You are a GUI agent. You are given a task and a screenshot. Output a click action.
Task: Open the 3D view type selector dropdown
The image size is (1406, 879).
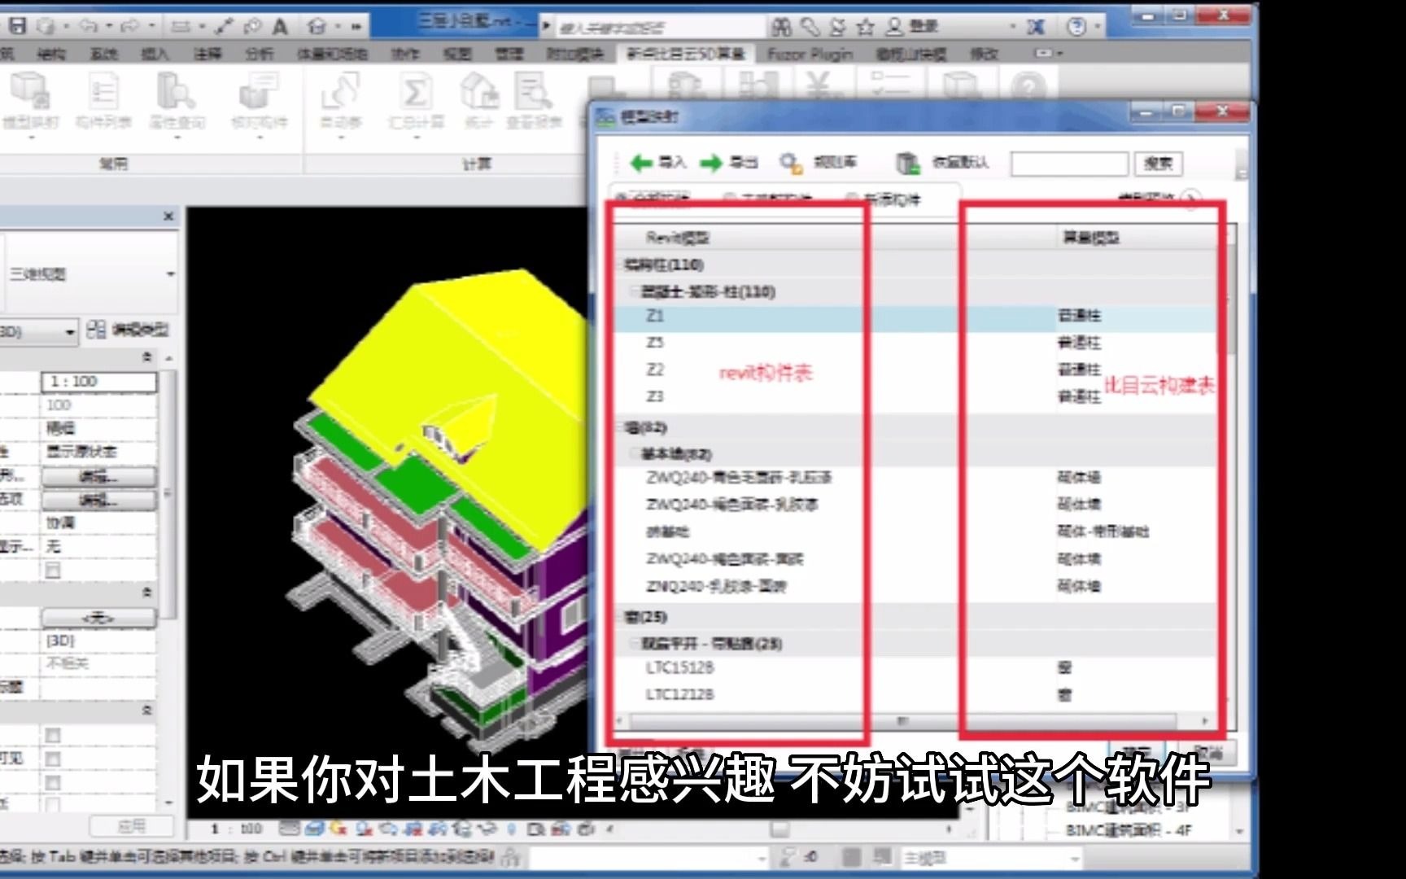click(170, 274)
